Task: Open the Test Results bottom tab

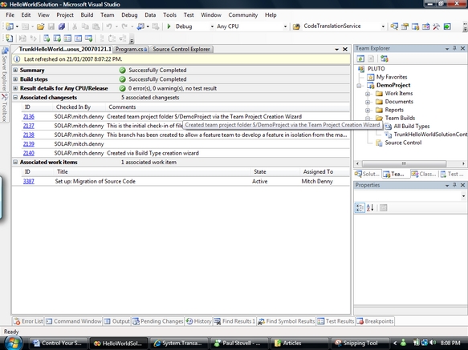Action: tap(336, 321)
